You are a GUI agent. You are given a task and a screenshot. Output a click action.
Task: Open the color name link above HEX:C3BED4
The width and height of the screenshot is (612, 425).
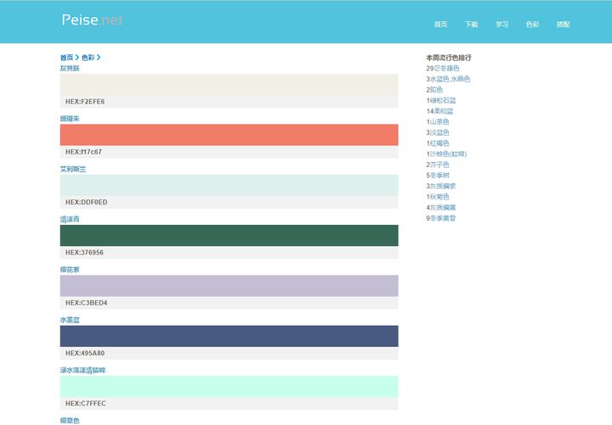[x=70, y=270]
